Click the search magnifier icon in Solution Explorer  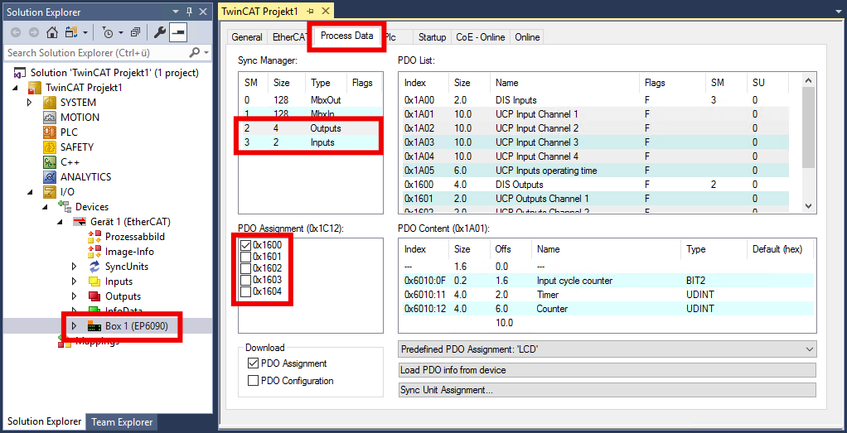click(x=195, y=52)
